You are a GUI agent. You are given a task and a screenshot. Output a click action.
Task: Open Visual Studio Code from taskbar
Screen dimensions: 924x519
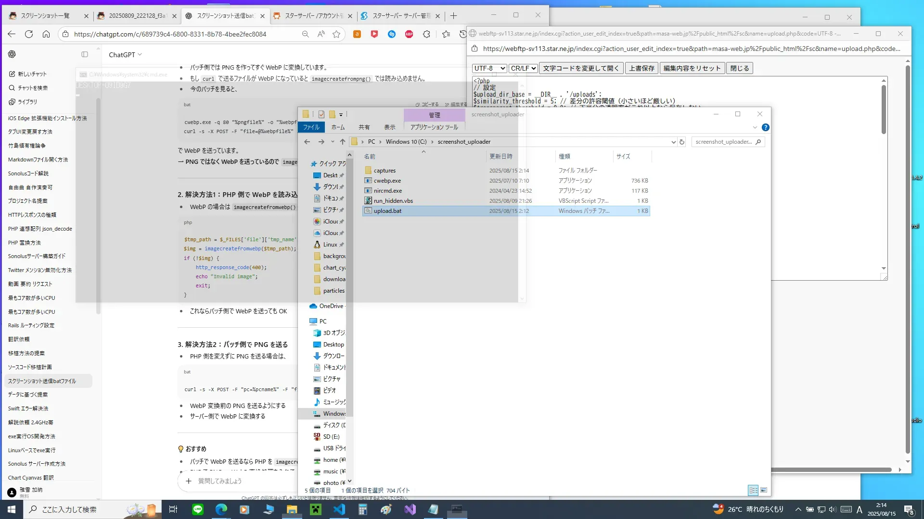click(x=339, y=509)
